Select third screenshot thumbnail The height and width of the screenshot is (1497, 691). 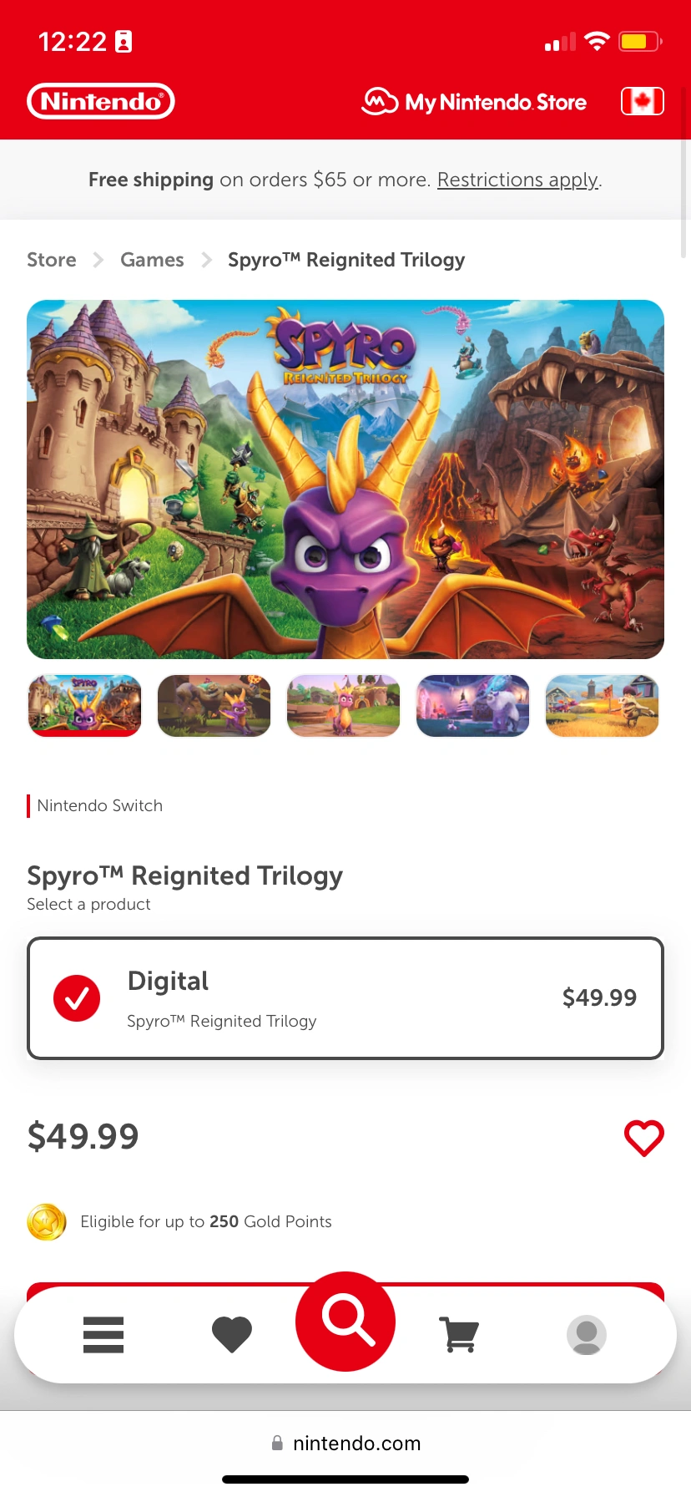344,706
